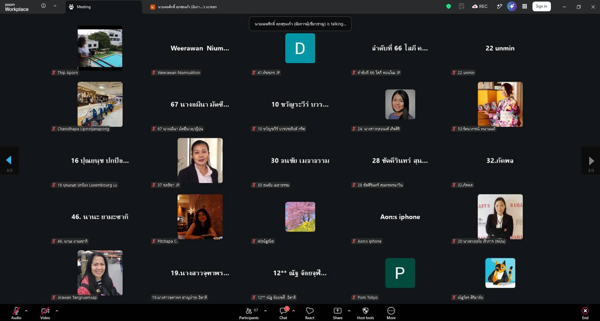The width and height of the screenshot is (600, 321).
Task: End the meeting
Action: pos(585,313)
